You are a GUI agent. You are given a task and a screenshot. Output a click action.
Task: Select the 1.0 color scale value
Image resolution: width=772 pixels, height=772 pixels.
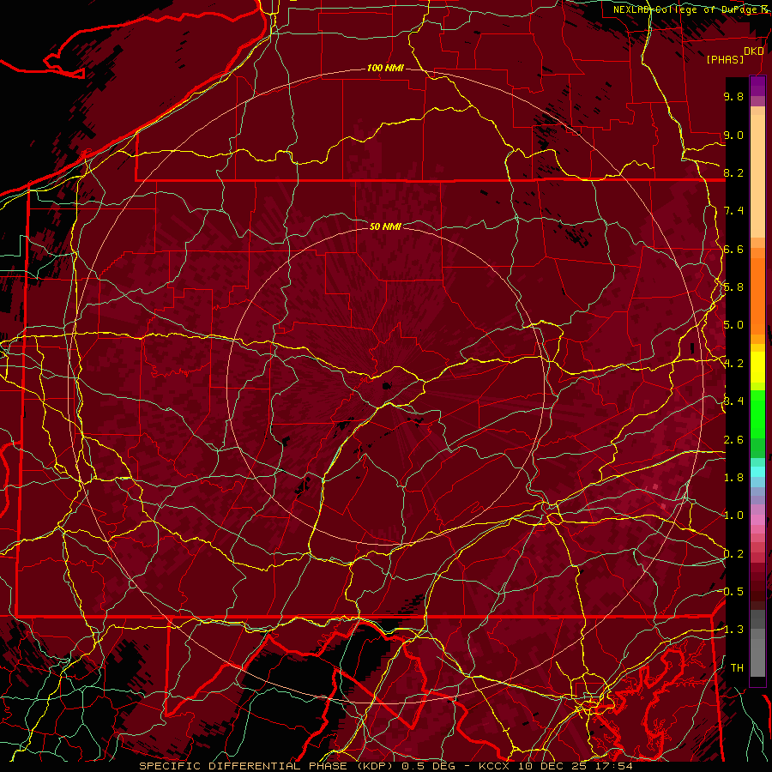pyautogui.click(x=733, y=516)
